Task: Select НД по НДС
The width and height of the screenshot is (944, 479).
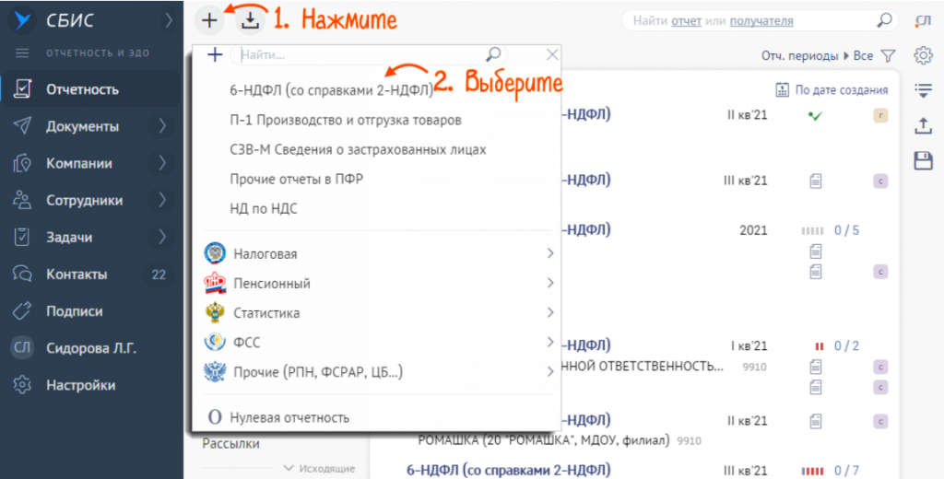Action: pyautogui.click(x=264, y=209)
